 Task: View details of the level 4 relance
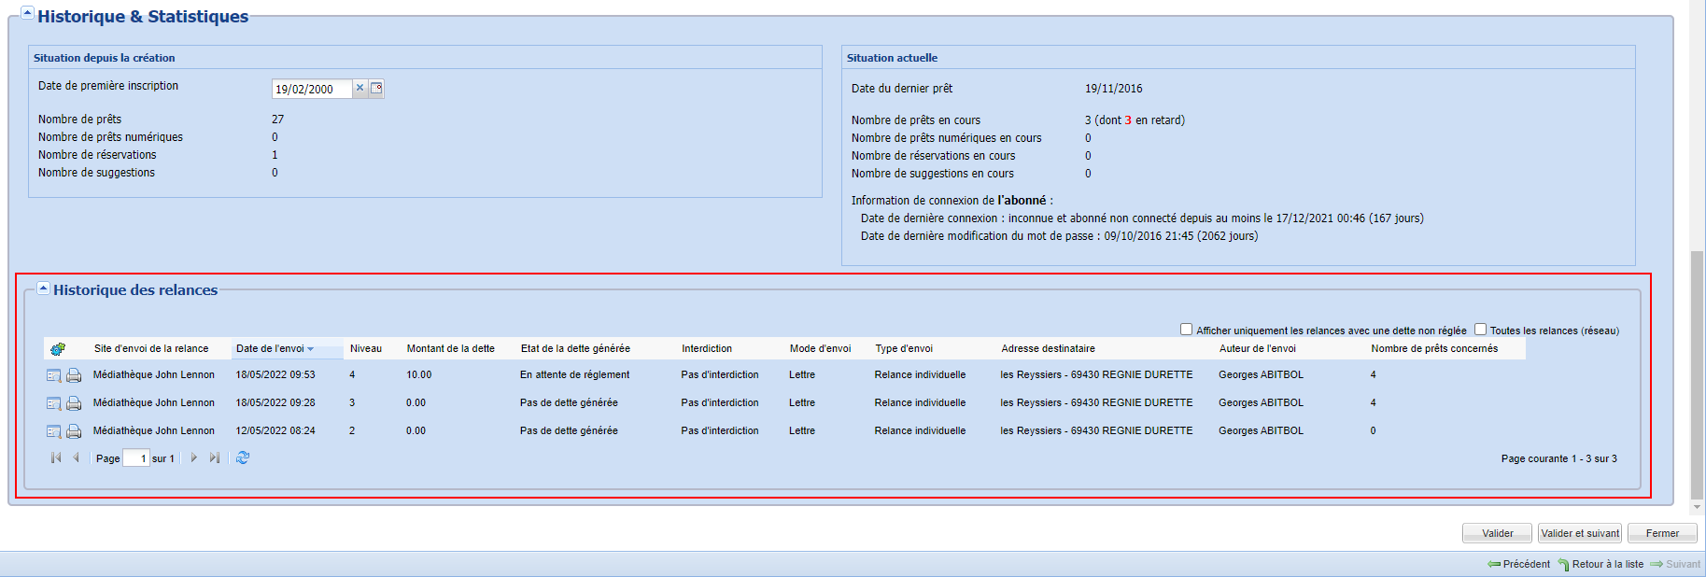[53, 375]
